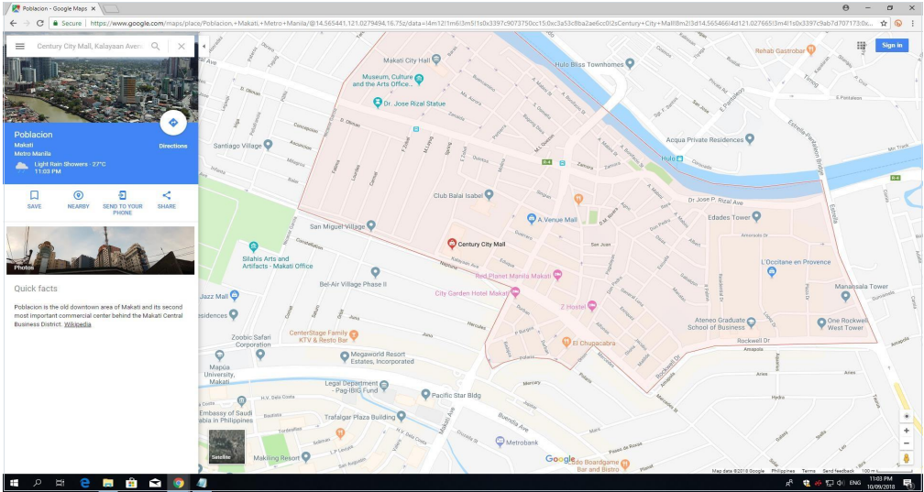Click the address bar URL
This screenshot has width=924, height=492.
tap(481, 23)
